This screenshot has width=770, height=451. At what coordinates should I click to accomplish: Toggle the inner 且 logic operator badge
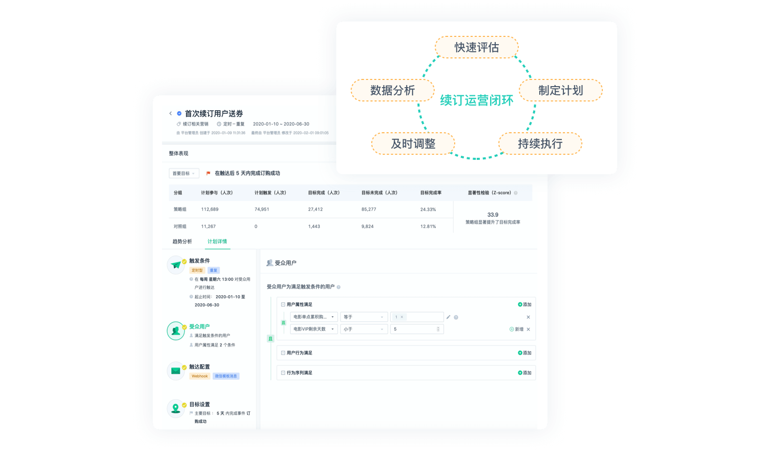click(x=283, y=323)
